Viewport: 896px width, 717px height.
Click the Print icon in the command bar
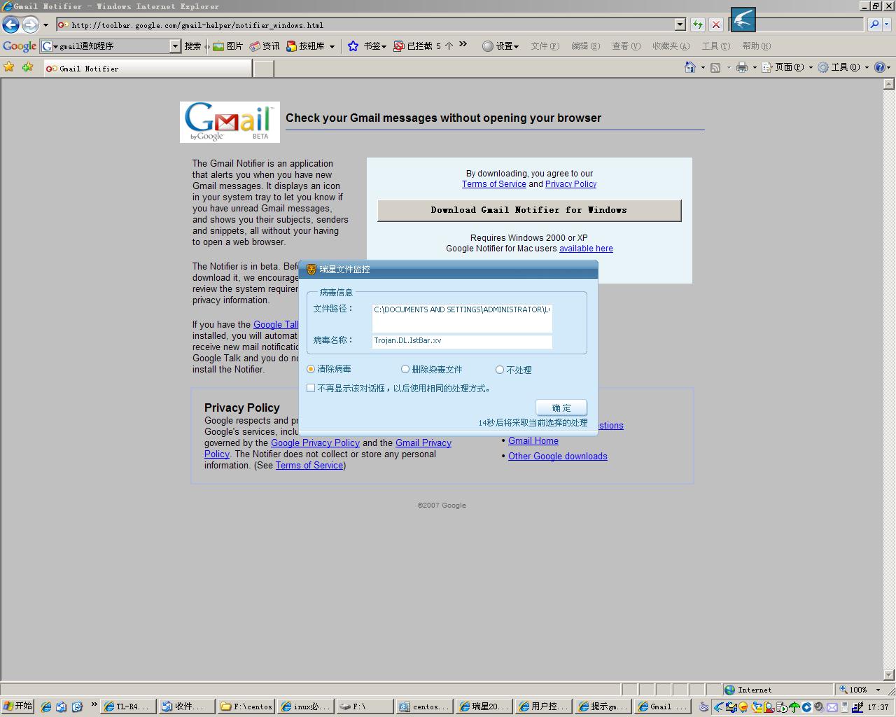point(742,67)
